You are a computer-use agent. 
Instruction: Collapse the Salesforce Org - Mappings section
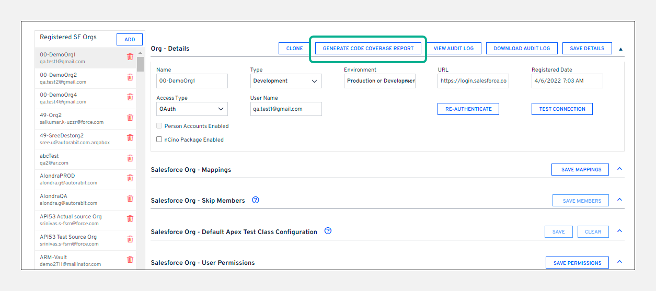pos(619,169)
